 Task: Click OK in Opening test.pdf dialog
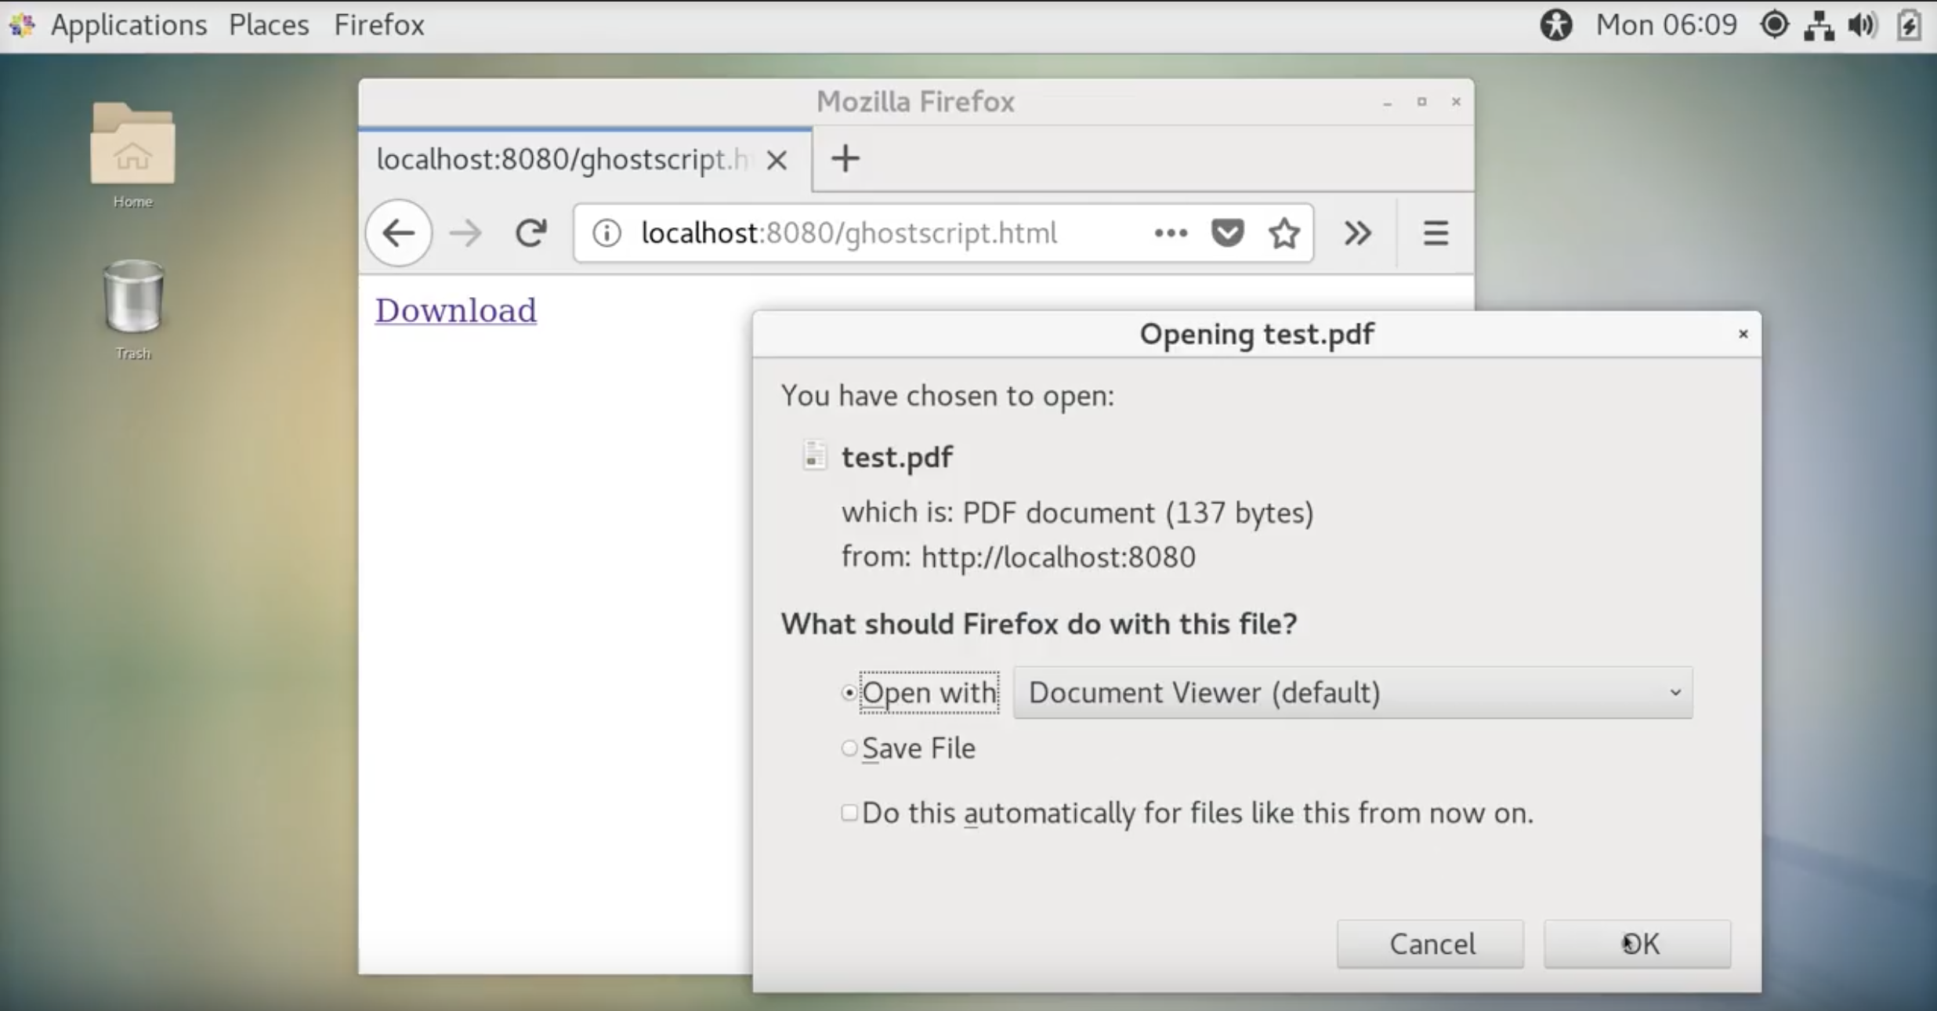1637,944
